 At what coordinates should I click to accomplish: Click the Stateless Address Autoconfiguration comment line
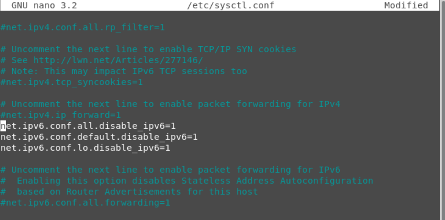pyautogui.click(x=187, y=181)
